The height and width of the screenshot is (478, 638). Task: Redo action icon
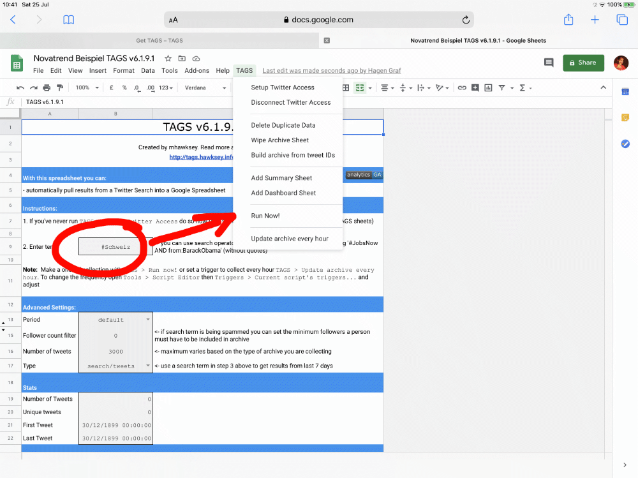[34, 87]
